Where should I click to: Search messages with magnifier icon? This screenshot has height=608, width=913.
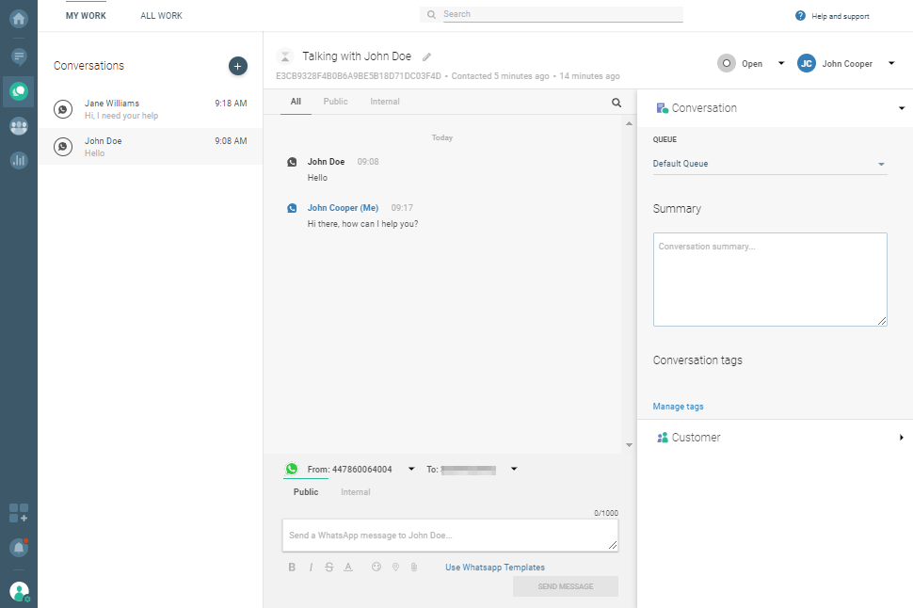point(617,103)
